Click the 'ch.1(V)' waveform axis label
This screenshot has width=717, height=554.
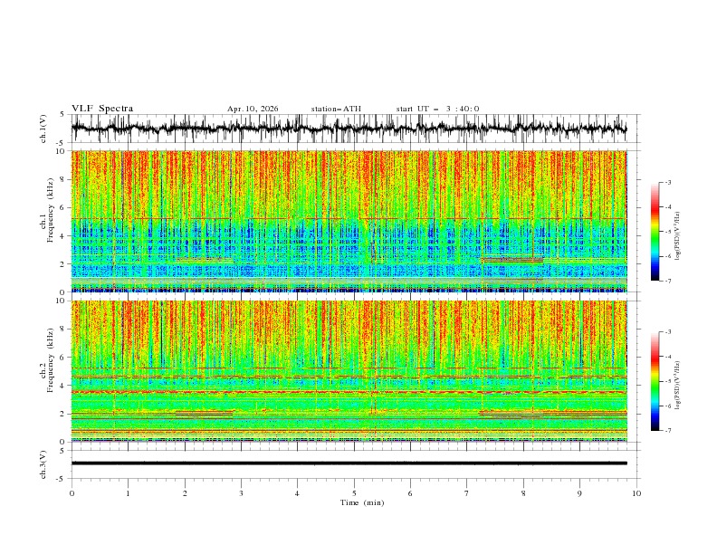[x=43, y=129]
